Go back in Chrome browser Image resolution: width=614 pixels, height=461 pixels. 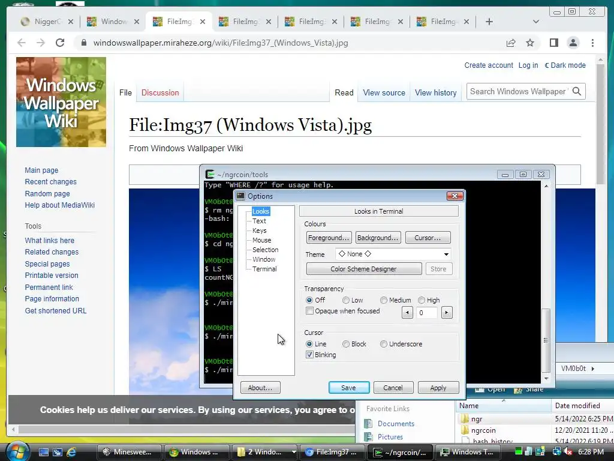click(22, 43)
